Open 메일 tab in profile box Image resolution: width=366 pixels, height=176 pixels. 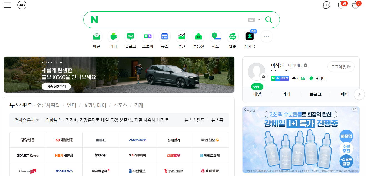point(257,94)
